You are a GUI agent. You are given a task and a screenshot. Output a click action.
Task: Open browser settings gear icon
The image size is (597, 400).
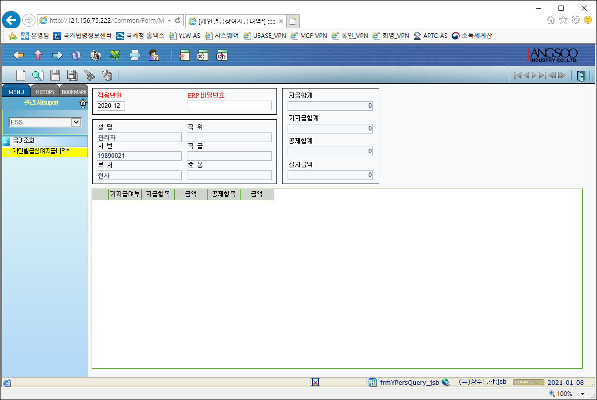pos(576,20)
